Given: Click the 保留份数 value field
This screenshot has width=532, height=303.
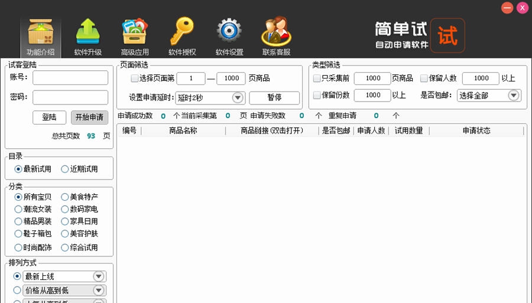Looking at the screenshot, I should click(372, 95).
